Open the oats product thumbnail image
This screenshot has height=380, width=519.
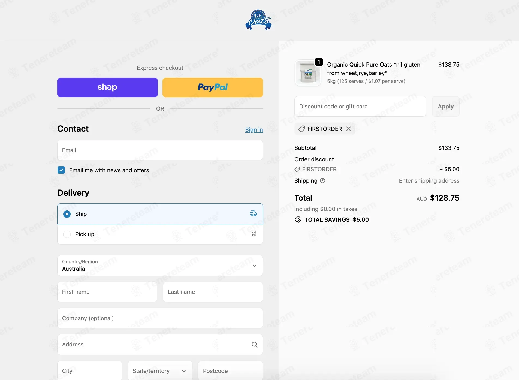(308, 73)
